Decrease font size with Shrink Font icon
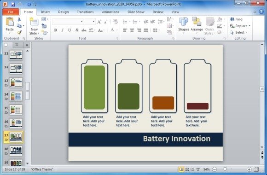 coord(105,22)
